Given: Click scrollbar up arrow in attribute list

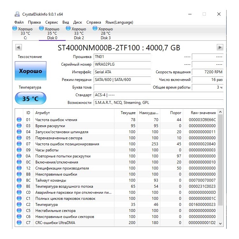Looking at the screenshot, I should 220,112.
